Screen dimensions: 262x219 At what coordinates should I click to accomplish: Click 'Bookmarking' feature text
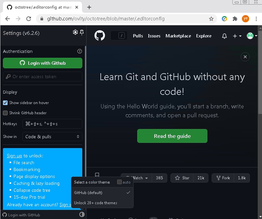[27, 169]
